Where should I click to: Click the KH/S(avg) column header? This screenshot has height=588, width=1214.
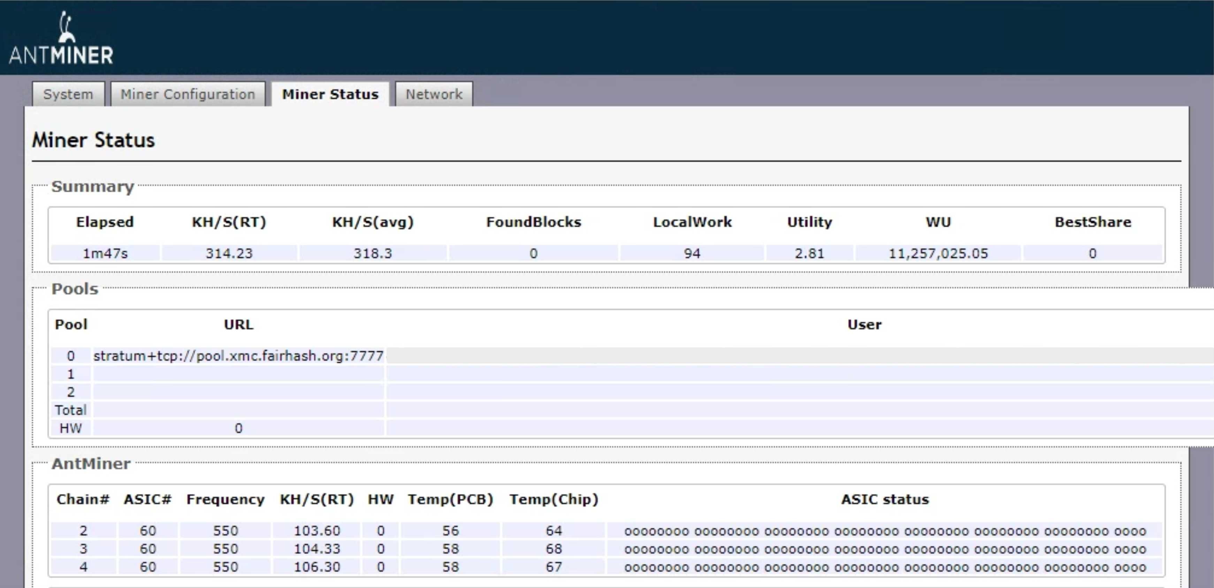373,222
